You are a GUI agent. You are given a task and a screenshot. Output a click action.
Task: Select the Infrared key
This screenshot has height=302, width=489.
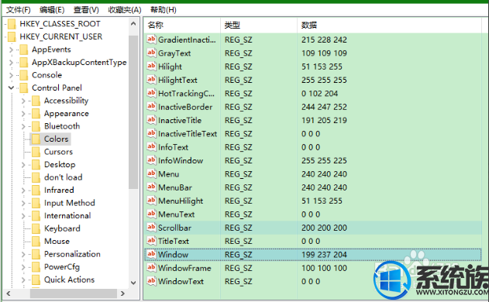point(59,190)
